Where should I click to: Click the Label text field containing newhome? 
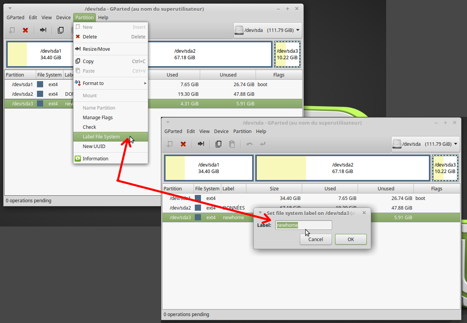click(x=304, y=225)
